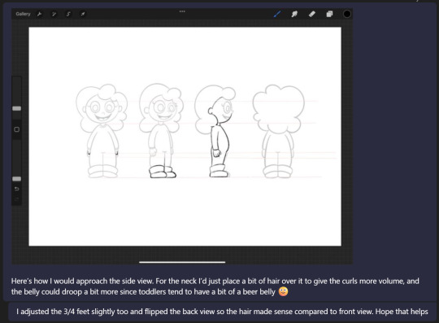Click the brush size slider handle
This screenshot has width=439, height=323.
pos(17,108)
